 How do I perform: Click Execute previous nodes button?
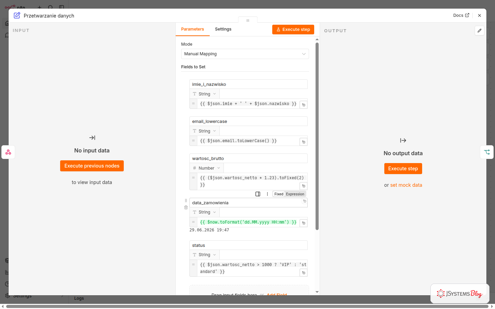tap(92, 166)
